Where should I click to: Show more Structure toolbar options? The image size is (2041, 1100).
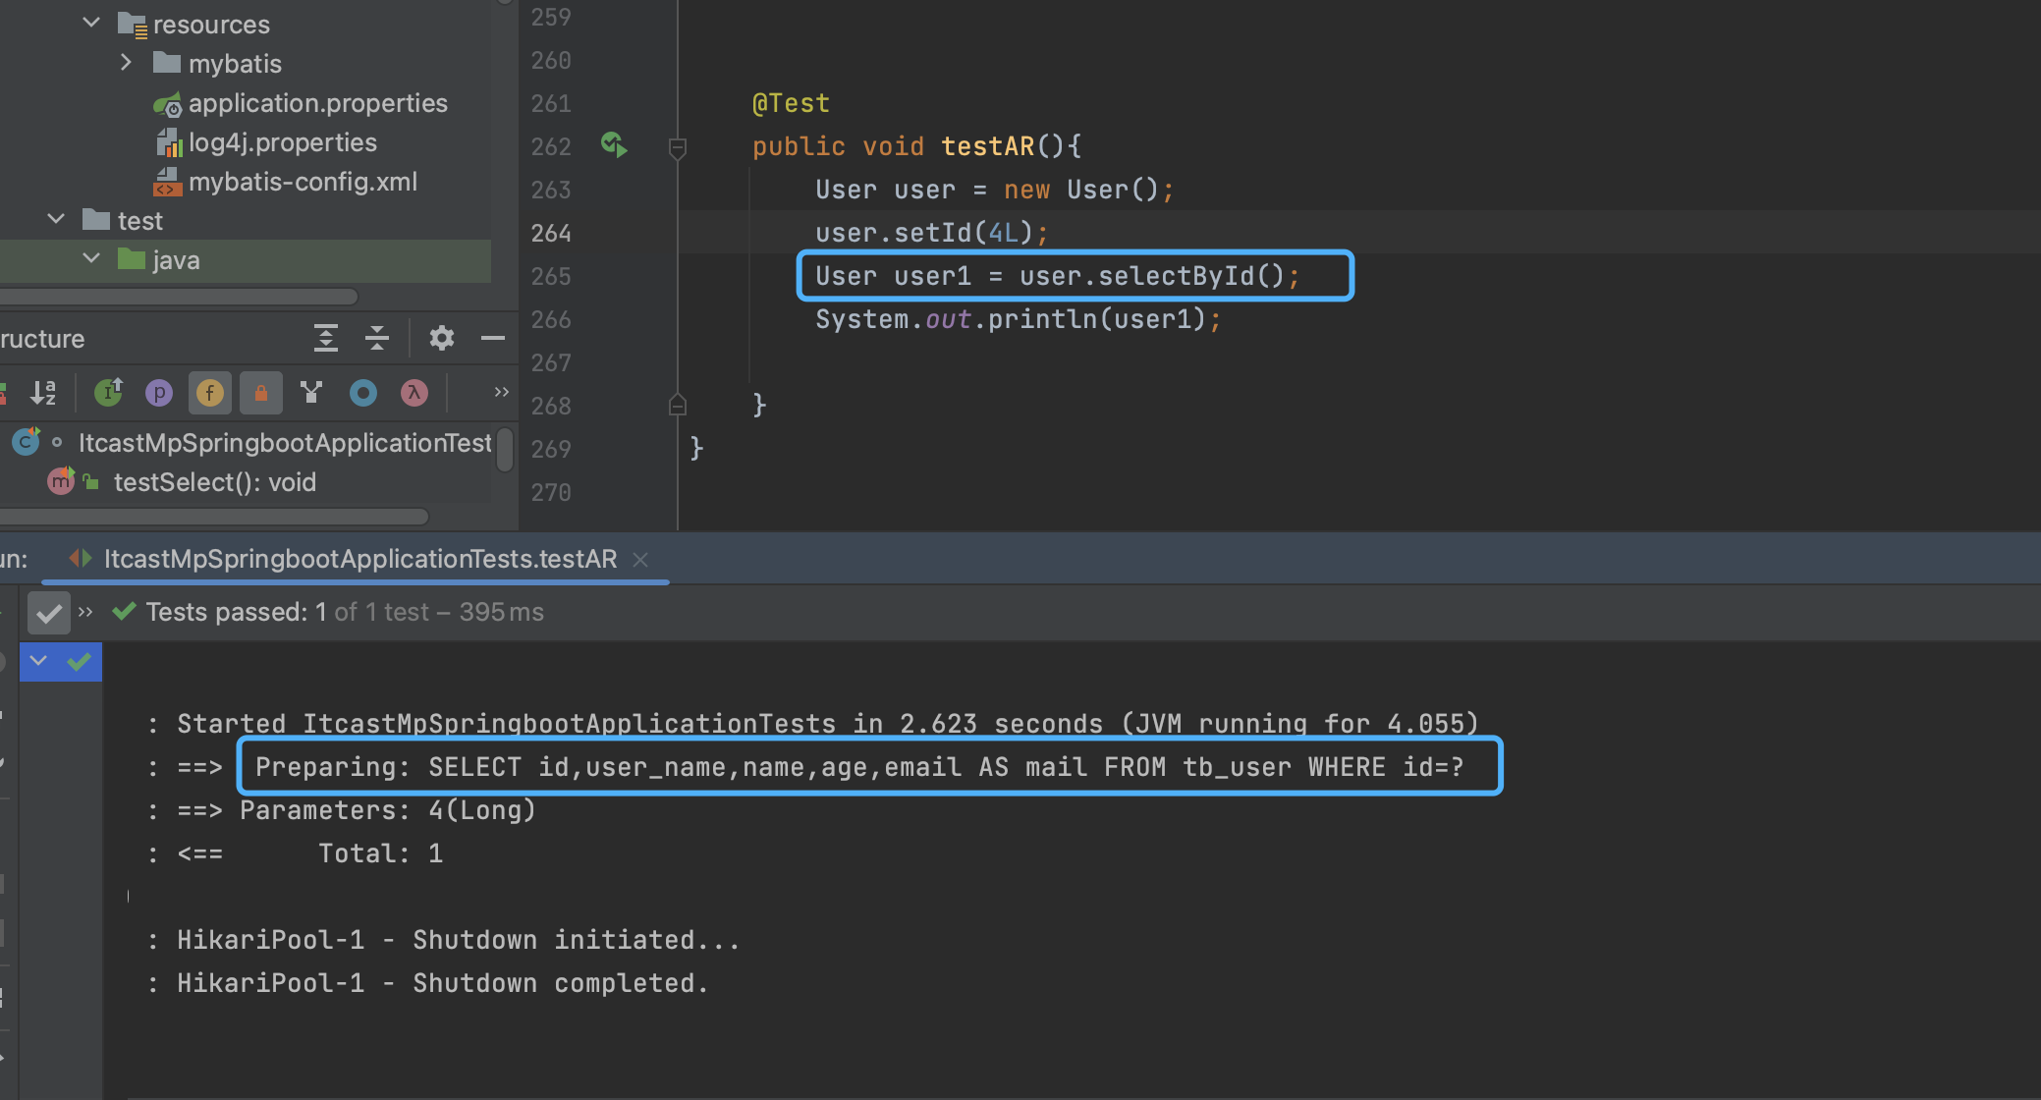coord(501,392)
